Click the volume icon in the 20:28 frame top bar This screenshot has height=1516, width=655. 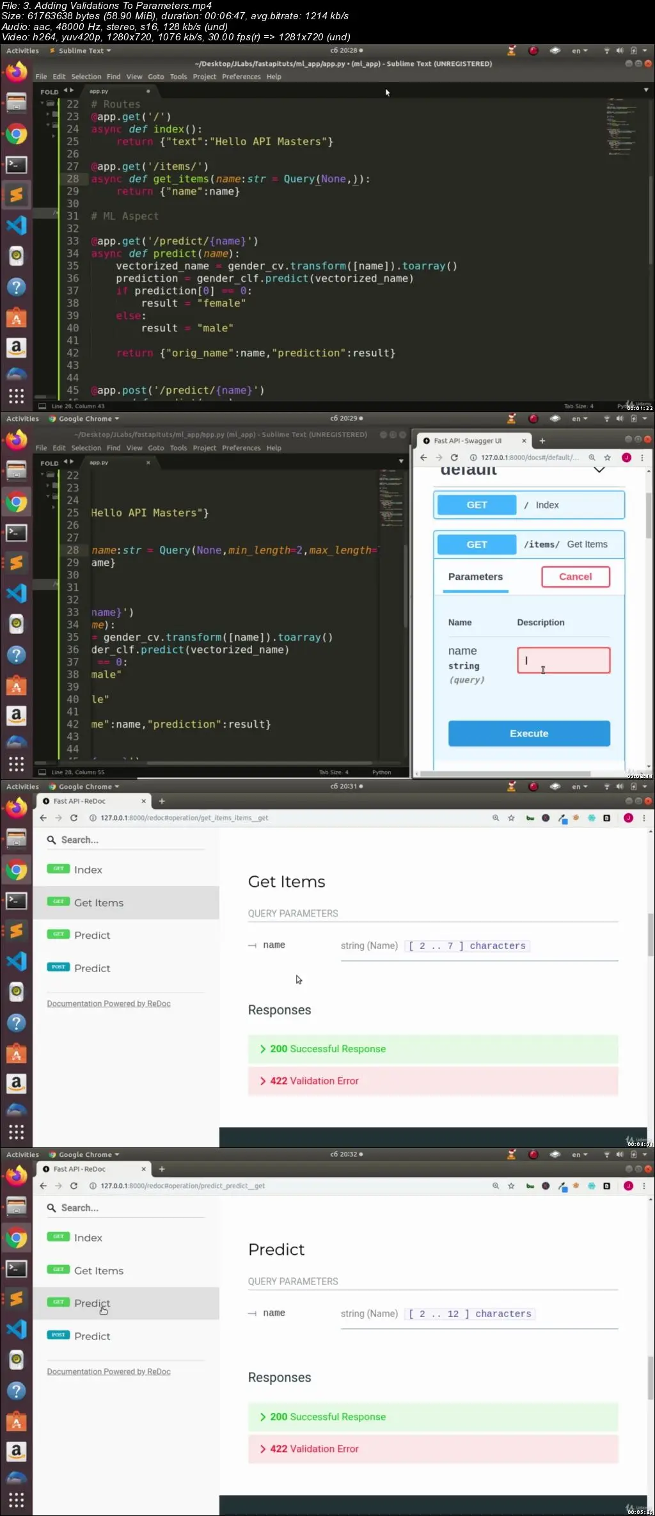pyautogui.click(x=619, y=51)
